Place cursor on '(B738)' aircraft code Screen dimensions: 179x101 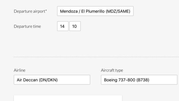coord(143,80)
